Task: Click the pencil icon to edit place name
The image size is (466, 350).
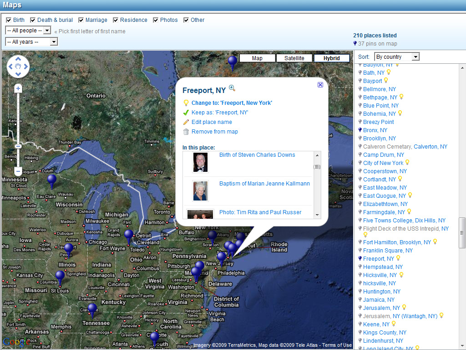Action: (186, 122)
